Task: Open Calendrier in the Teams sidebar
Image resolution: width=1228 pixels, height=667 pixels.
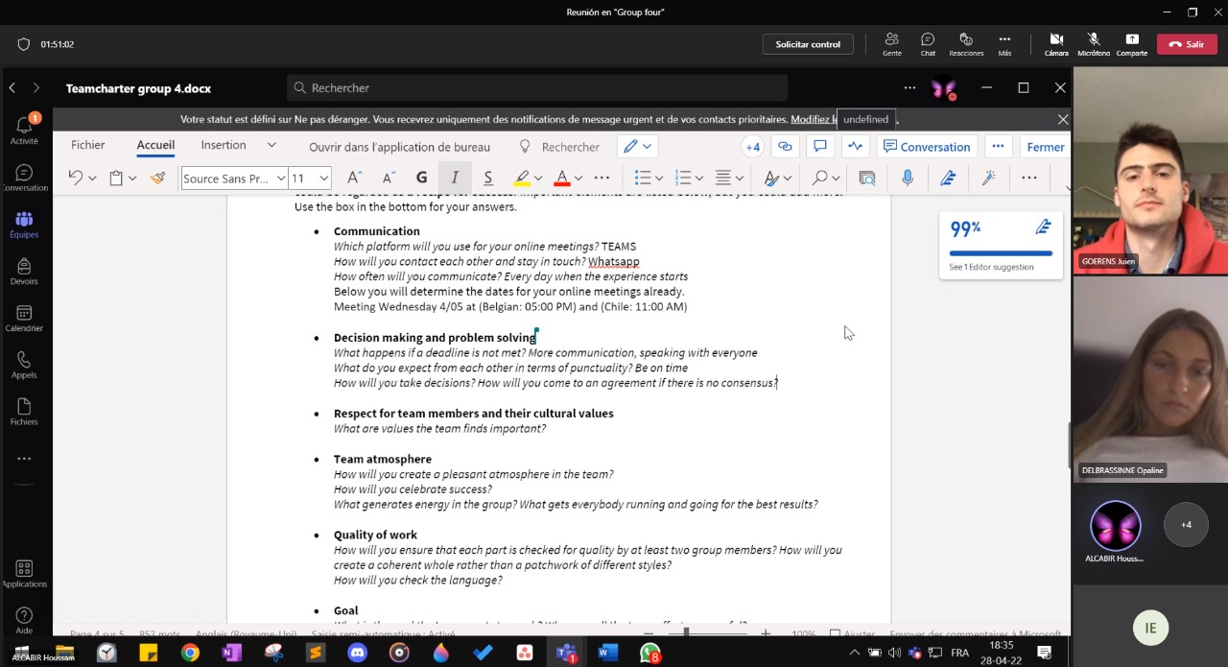Action: 24,319
